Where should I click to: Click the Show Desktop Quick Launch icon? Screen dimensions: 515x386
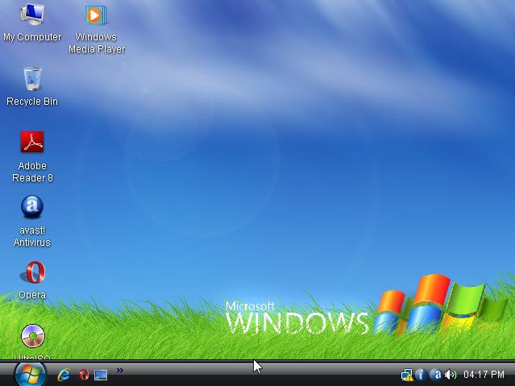tap(101, 376)
